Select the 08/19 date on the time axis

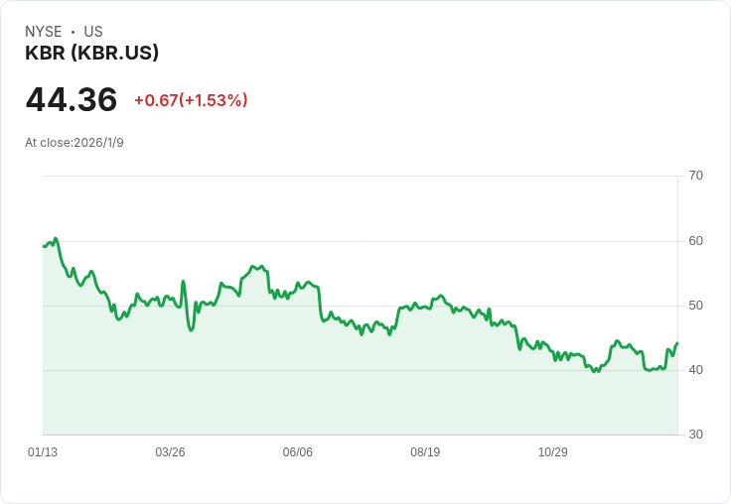pyautogui.click(x=425, y=452)
